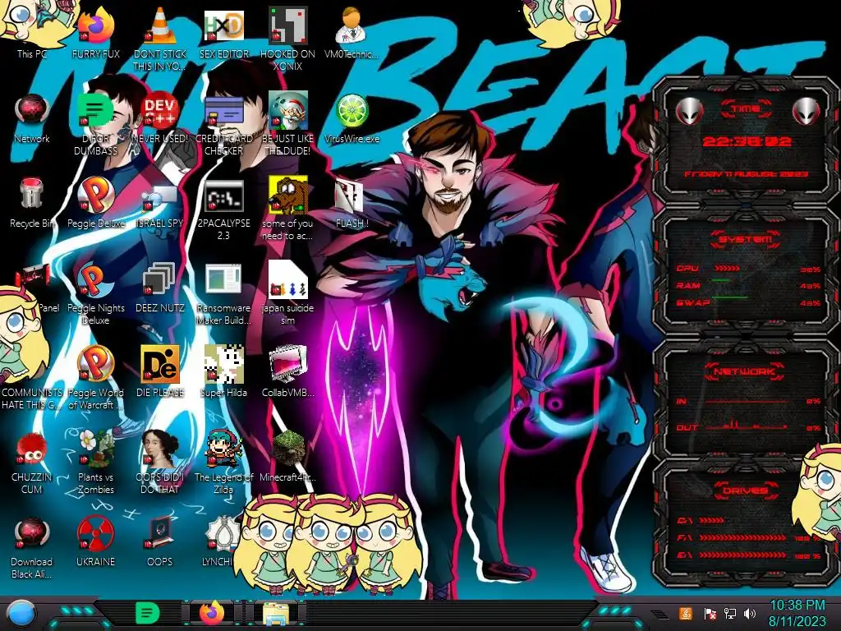Open the OOPS headset icon
The image size is (841, 631).
pos(160,542)
